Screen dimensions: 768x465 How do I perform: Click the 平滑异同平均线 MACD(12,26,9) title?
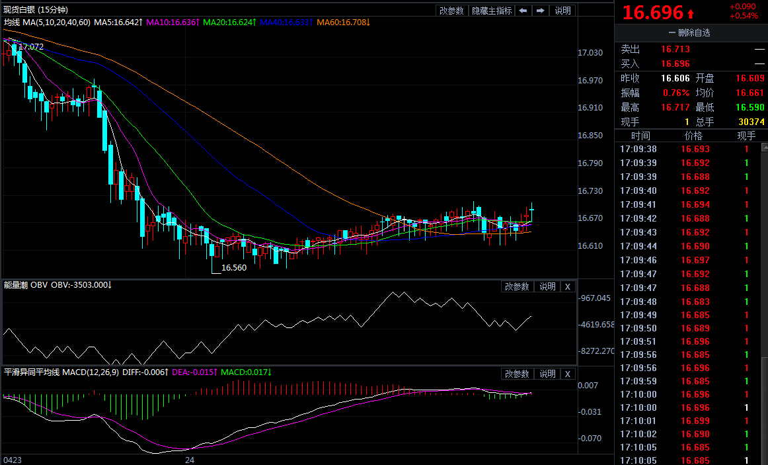point(61,372)
